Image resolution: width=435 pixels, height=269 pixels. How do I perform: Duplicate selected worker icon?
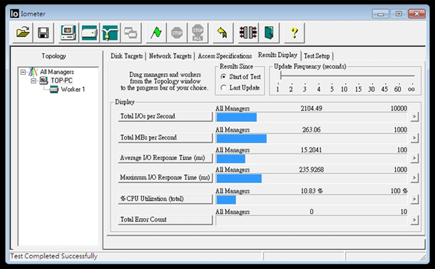(130, 33)
